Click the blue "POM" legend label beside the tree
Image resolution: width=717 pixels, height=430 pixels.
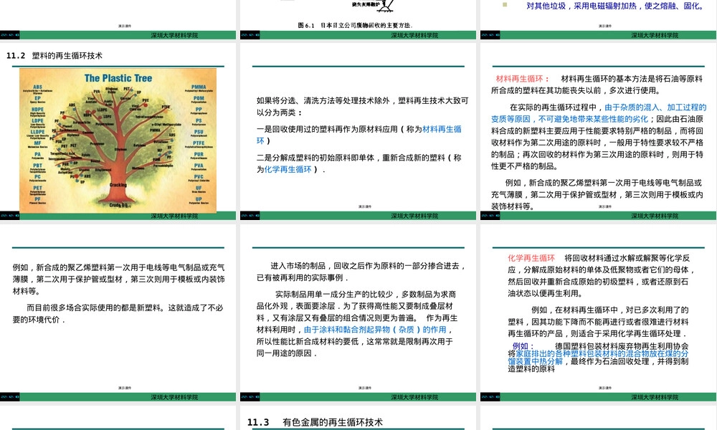[x=199, y=98]
